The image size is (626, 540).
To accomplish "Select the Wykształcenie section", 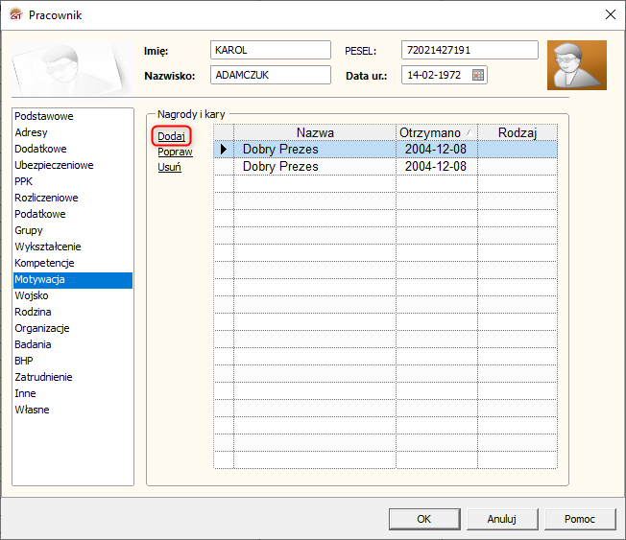I will click(73, 247).
